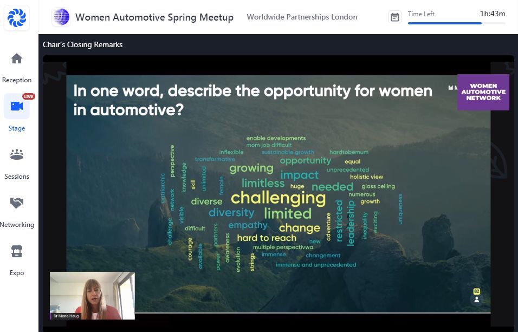Click the word 'limited' in cloud

pos(288,213)
